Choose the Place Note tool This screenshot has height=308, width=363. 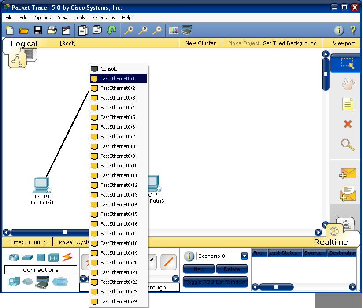(348, 104)
